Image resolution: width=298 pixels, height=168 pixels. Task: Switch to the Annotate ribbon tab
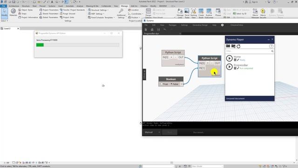tap(69, 6)
